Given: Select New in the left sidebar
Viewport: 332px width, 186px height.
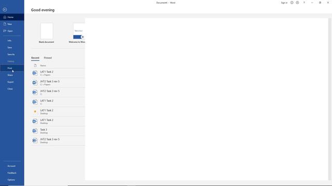Looking at the screenshot, I should point(12,24).
